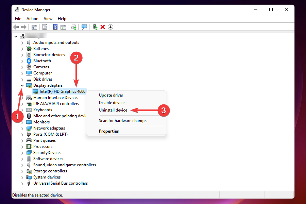Expand Audio inputs and outputs
This screenshot has width=306, height=204.
pyautogui.click(x=22, y=43)
